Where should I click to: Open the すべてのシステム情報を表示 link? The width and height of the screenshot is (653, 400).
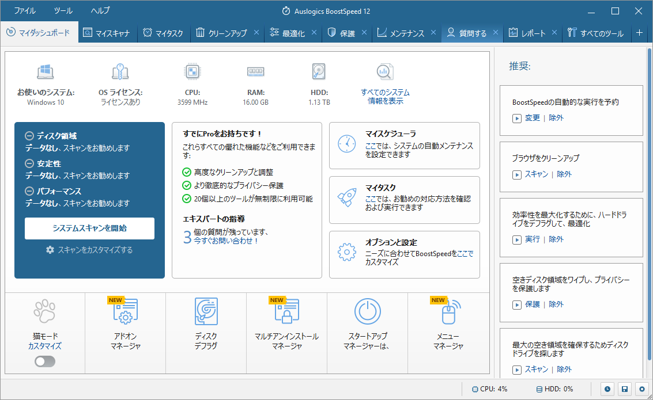coord(385,97)
